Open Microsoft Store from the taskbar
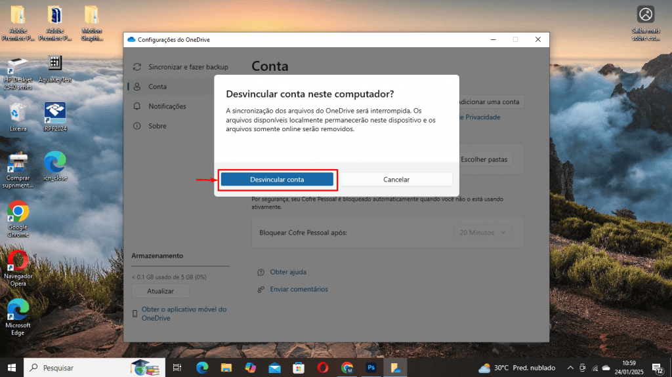The height and width of the screenshot is (377, 672). pos(299,368)
